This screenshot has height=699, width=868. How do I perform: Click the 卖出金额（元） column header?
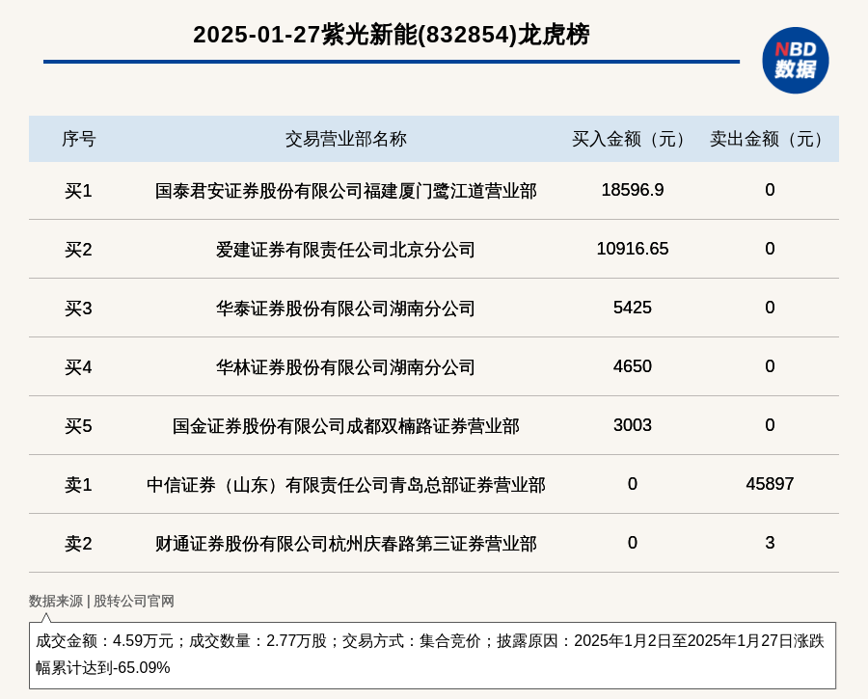click(770, 139)
